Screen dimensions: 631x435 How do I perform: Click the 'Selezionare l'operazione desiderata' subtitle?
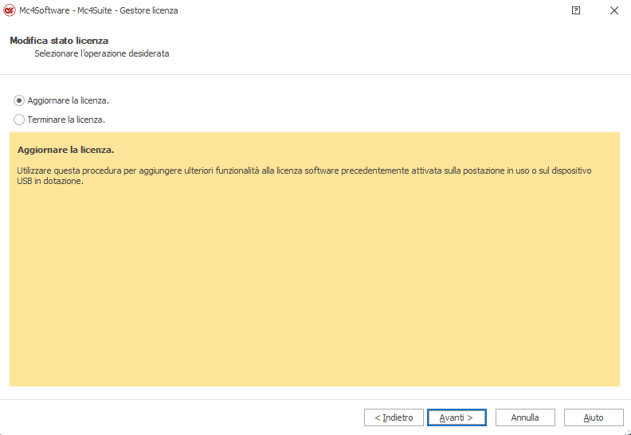click(x=101, y=54)
